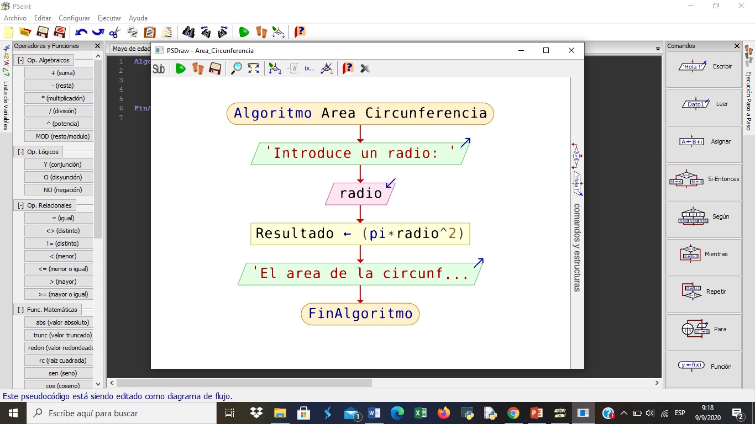Insert a Mientras loop from the Comandos panel
This screenshot has height=424, width=755.
(x=704, y=254)
